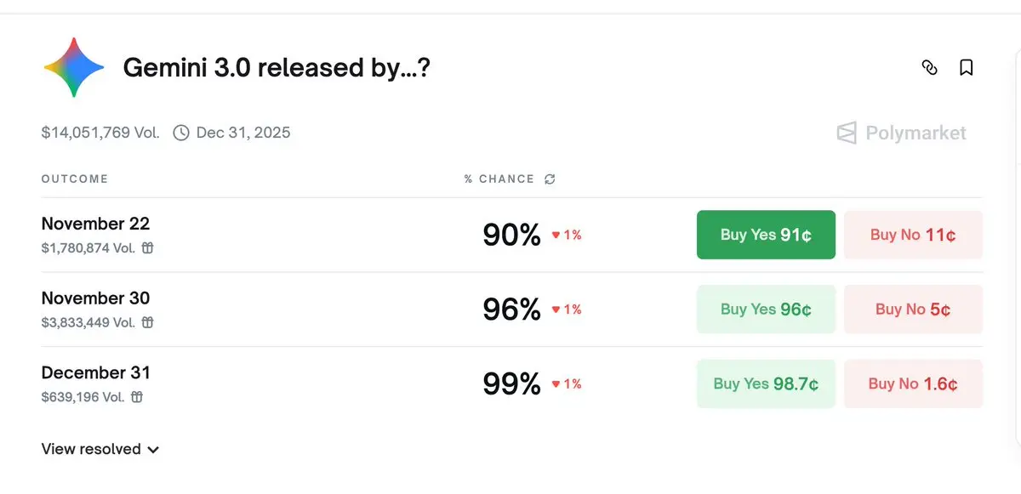Click the gift icon under November 30
Screen dimensions: 1021x494
tap(148, 323)
